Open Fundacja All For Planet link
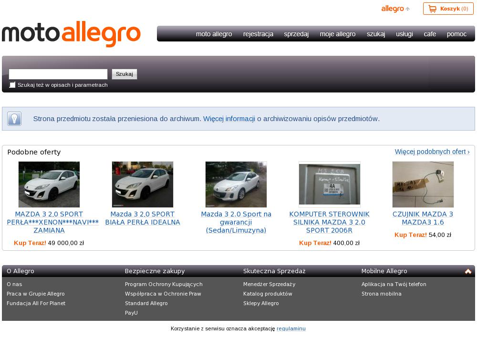The image size is (477, 338). coord(36,303)
